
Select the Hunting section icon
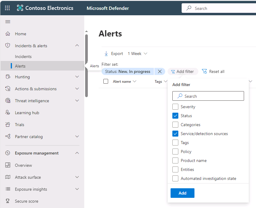click(x=8, y=77)
